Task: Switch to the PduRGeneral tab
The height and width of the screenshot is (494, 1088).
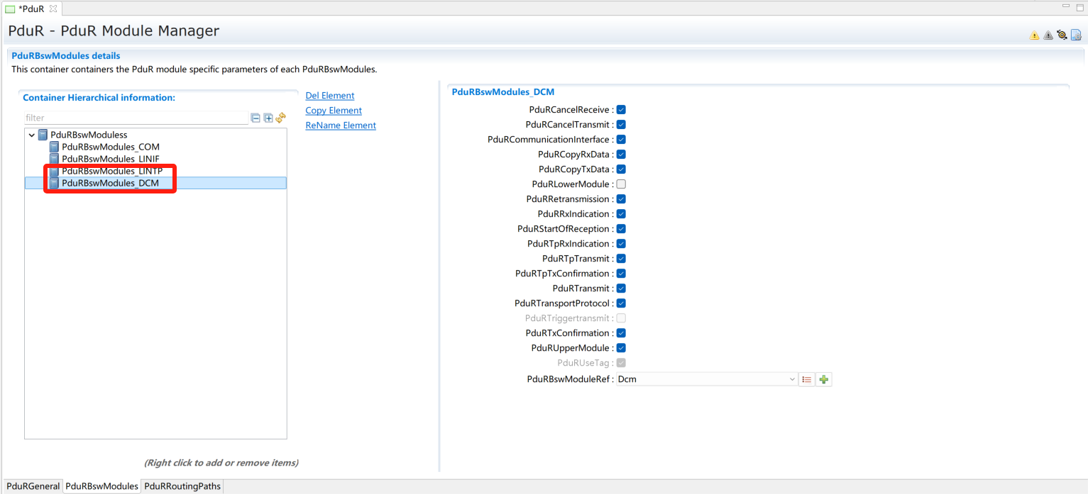Action: coord(33,486)
